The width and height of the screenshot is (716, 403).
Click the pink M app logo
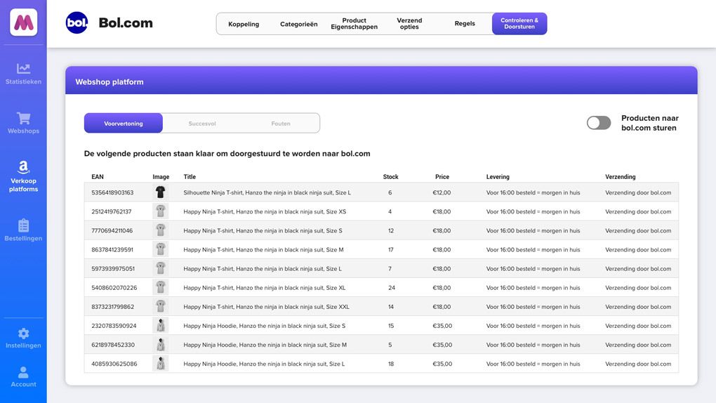pyautogui.click(x=24, y=22)
